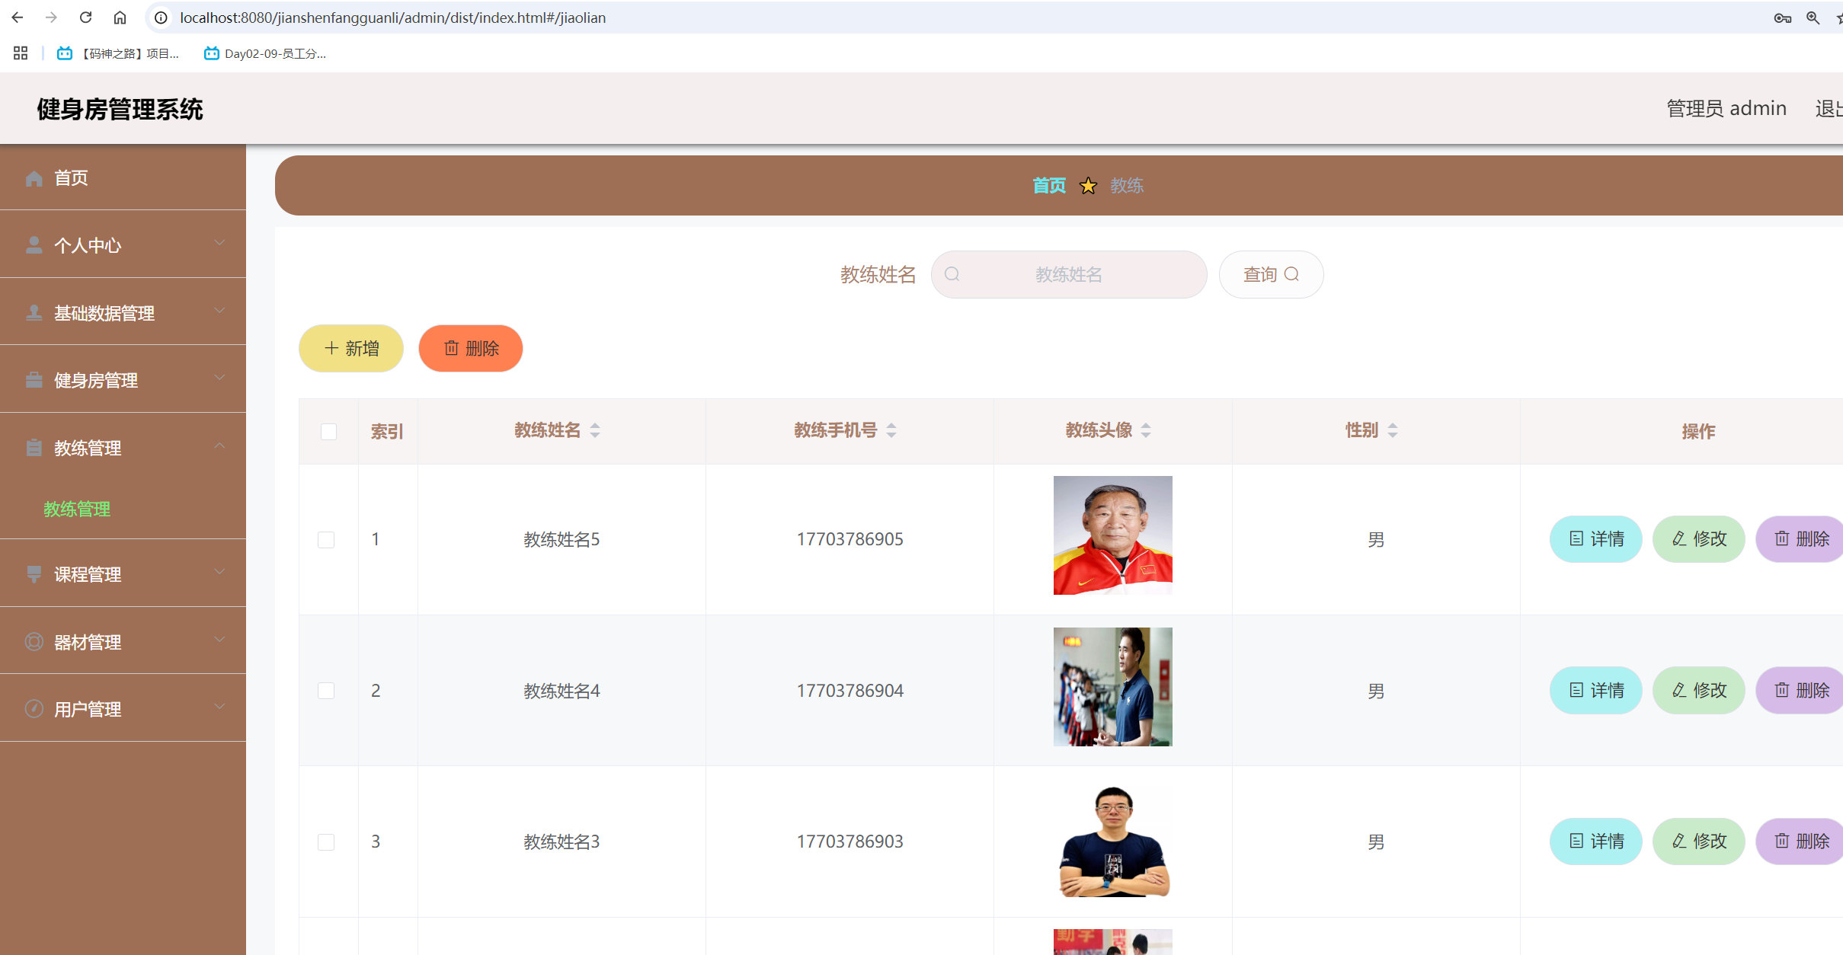Sort by the 教练头像 column arrows
Image resolution: width=1843 pixels, height=955 pixels.
pyautogui.click(x=1146, y=431)
